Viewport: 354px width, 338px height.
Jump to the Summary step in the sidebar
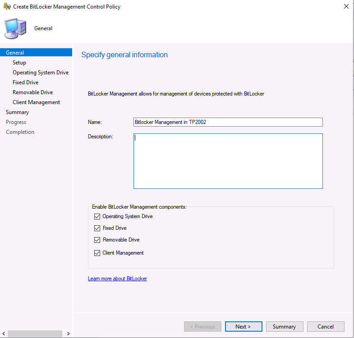tap(18, 112)
